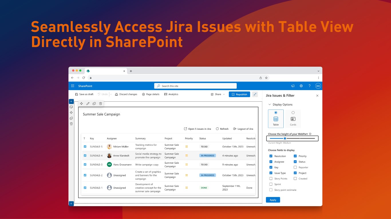Click the Apply button
The height and width of the screenshot is (219, 391).
pyautogui.click(x=273, y=200)
